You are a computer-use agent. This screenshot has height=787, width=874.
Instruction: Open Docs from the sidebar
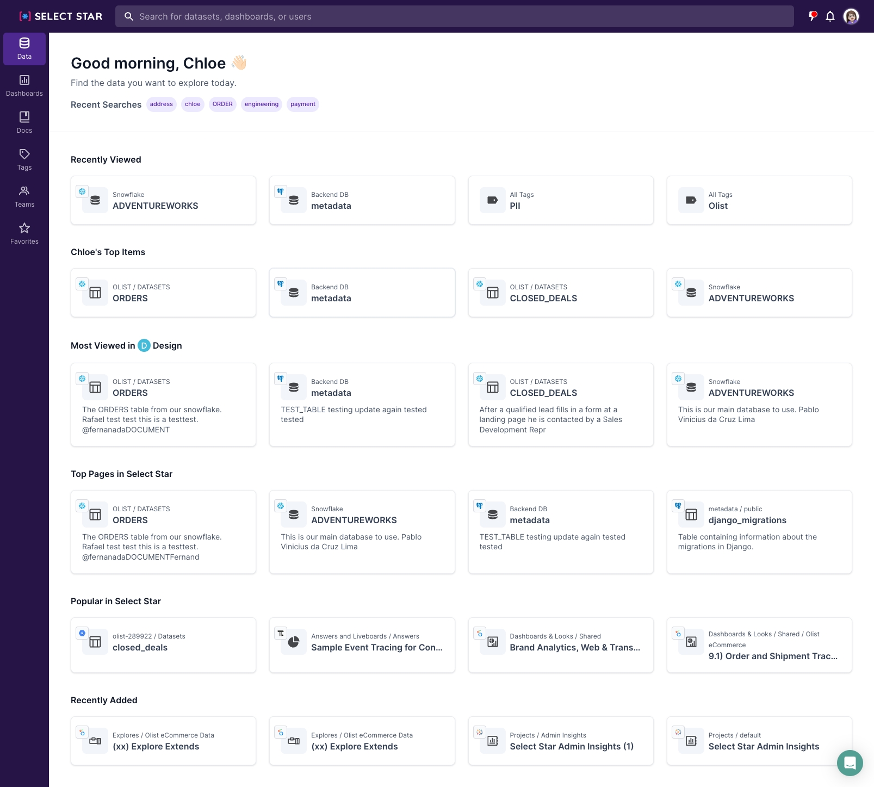click(x=24, y=122)
